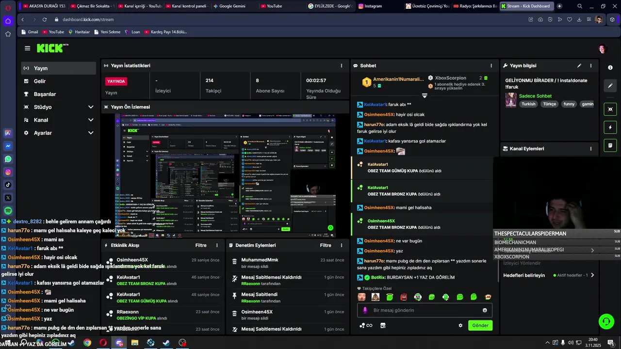Click the browser address bar
The height and width of the screenshot is (349, 621).
pyautogui.click(x=286, y=19)
